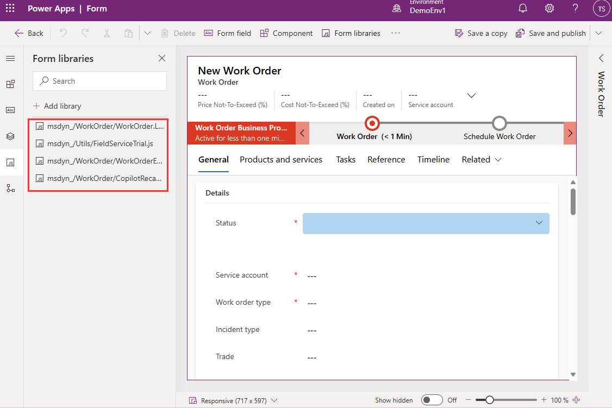Go Back from form editor
This screenshot has height=408, width=612.
click(x=29, y=33)
